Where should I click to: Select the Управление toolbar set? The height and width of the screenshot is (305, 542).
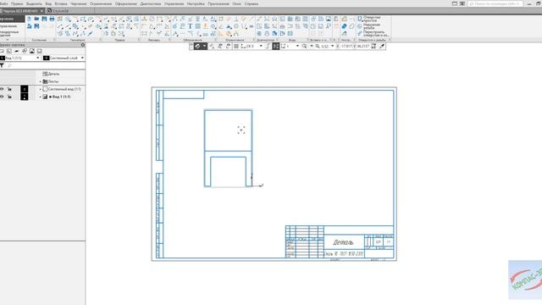click(x=9, y=26)
